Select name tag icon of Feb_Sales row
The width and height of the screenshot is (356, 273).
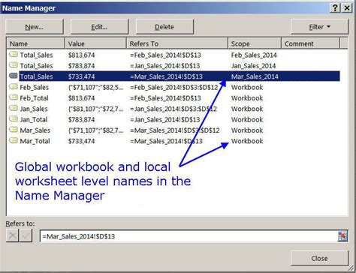click(14, 87)
